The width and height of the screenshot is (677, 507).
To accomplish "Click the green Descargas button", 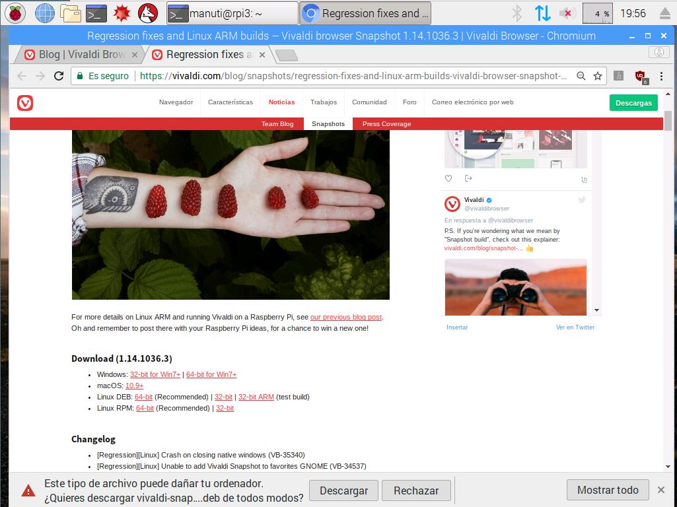I will coord(633,103).
